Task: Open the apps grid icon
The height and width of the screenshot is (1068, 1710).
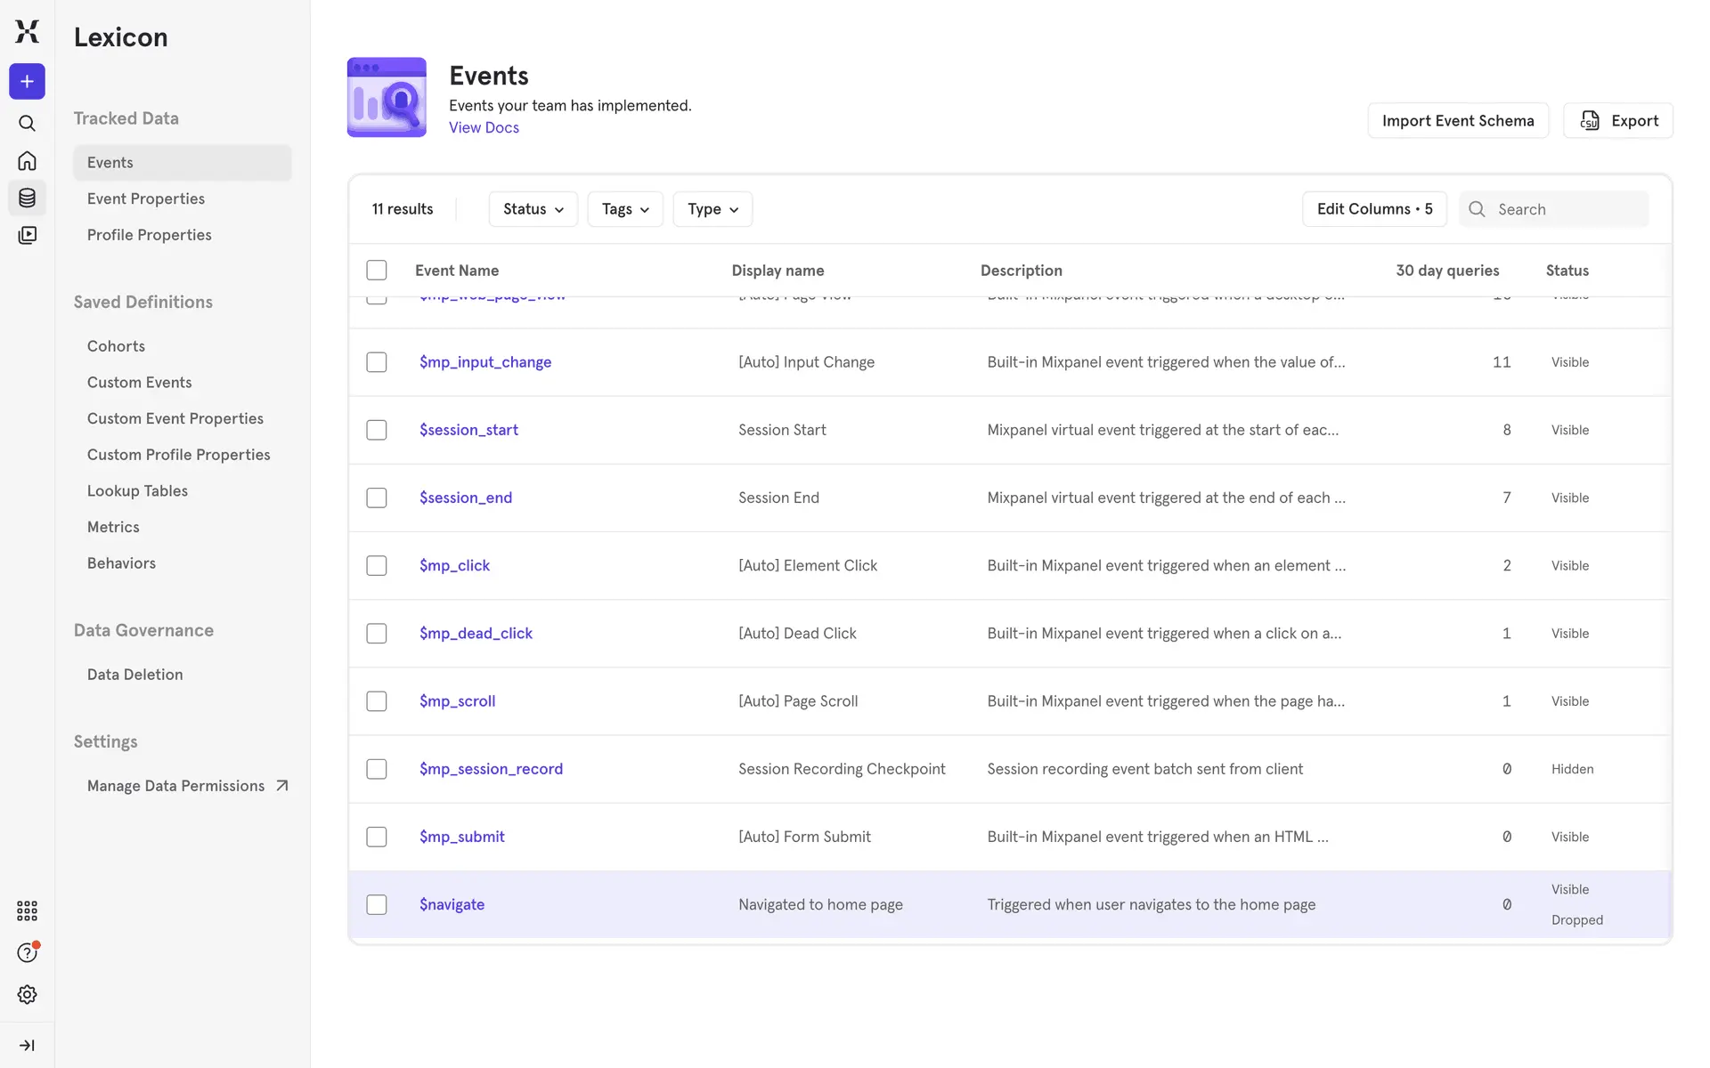Action: [27, 910]
